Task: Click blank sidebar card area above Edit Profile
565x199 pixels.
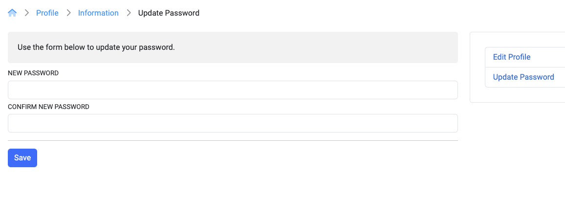Action: (x=518, y=40)
